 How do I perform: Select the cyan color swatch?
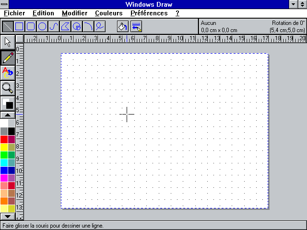pos(4,162)
